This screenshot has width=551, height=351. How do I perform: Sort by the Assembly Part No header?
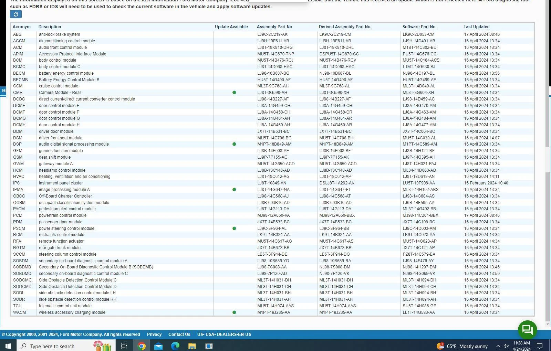[274, 27]
